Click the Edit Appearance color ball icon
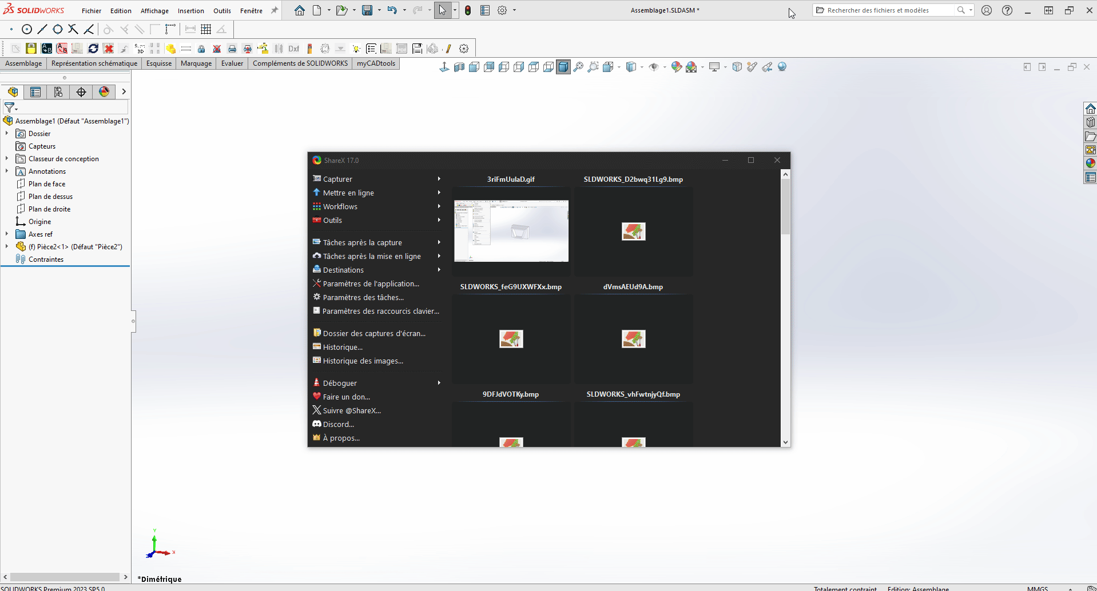The image size is (1097, 591). click(677, 67)
